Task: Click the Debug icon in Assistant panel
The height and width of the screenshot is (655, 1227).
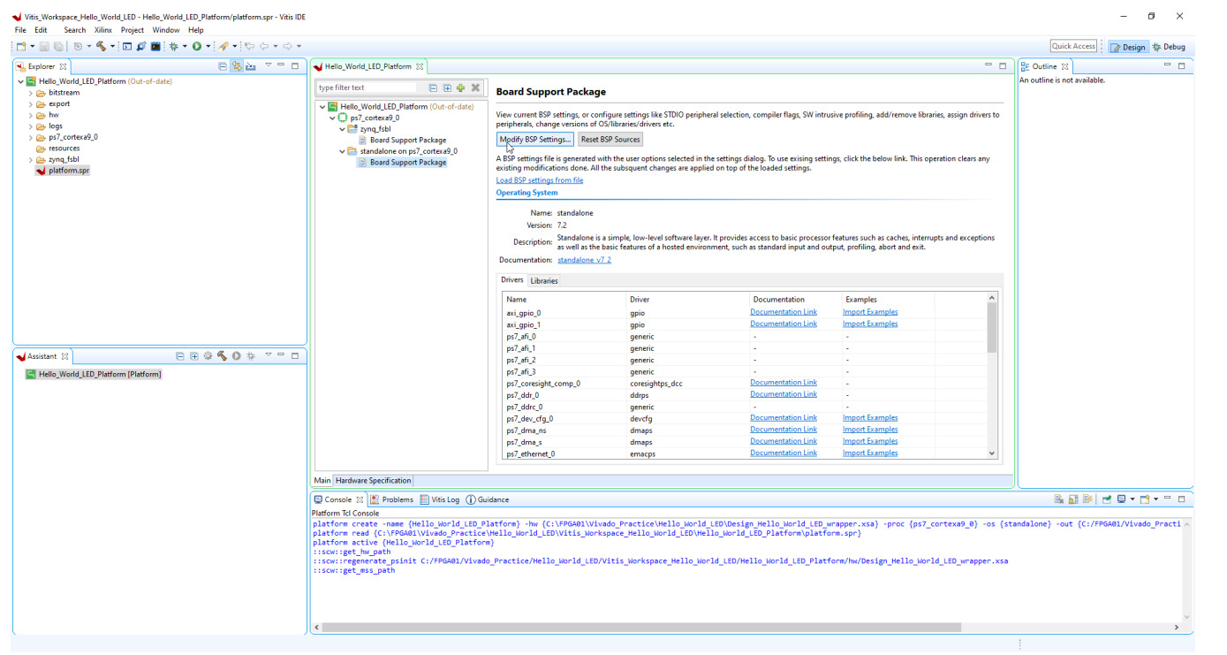Action: pos(251,356)
